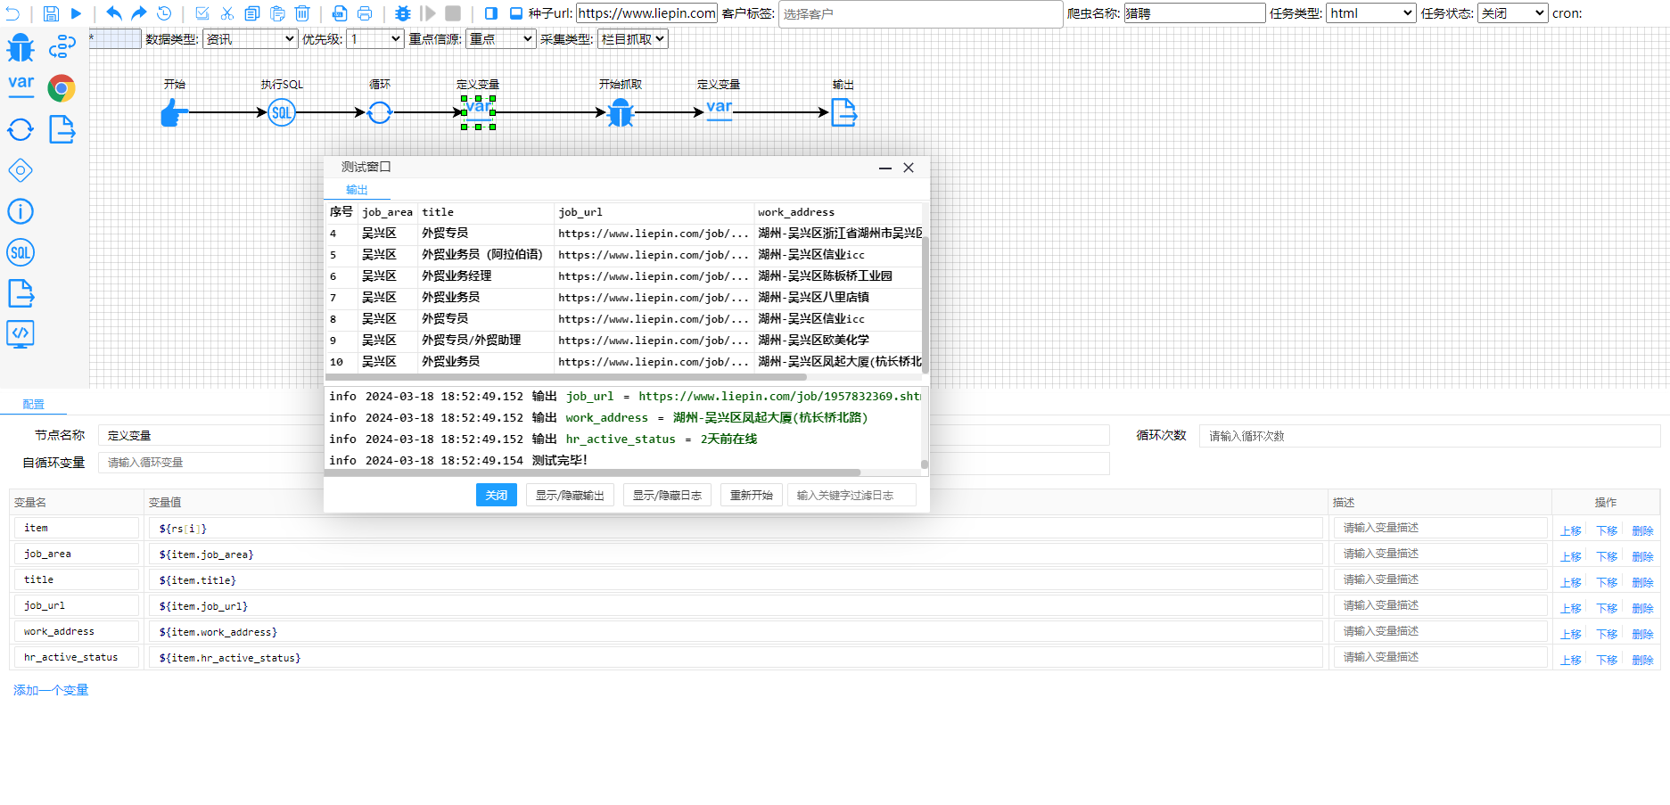Click the paste clipboard icon
This screenshot has height=805, width=1670.
pyautogui.click(x=277, y=13)
